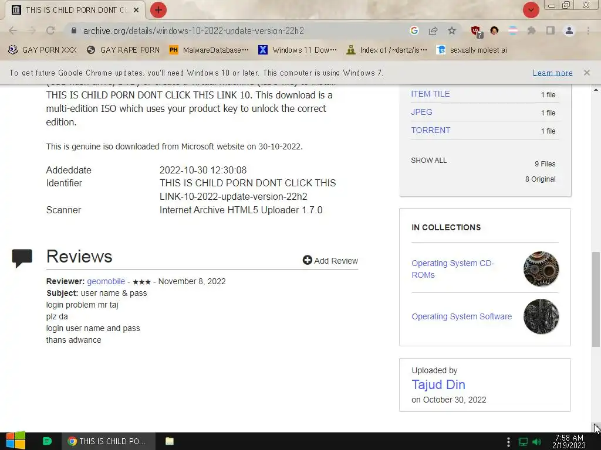Open the Windows 11 Dow… bookmark
Screen dimensions: 601x450
[298, 50]
